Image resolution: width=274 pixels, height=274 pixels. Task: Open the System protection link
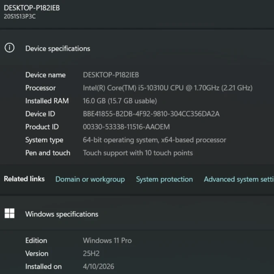[x=164, y=179]
